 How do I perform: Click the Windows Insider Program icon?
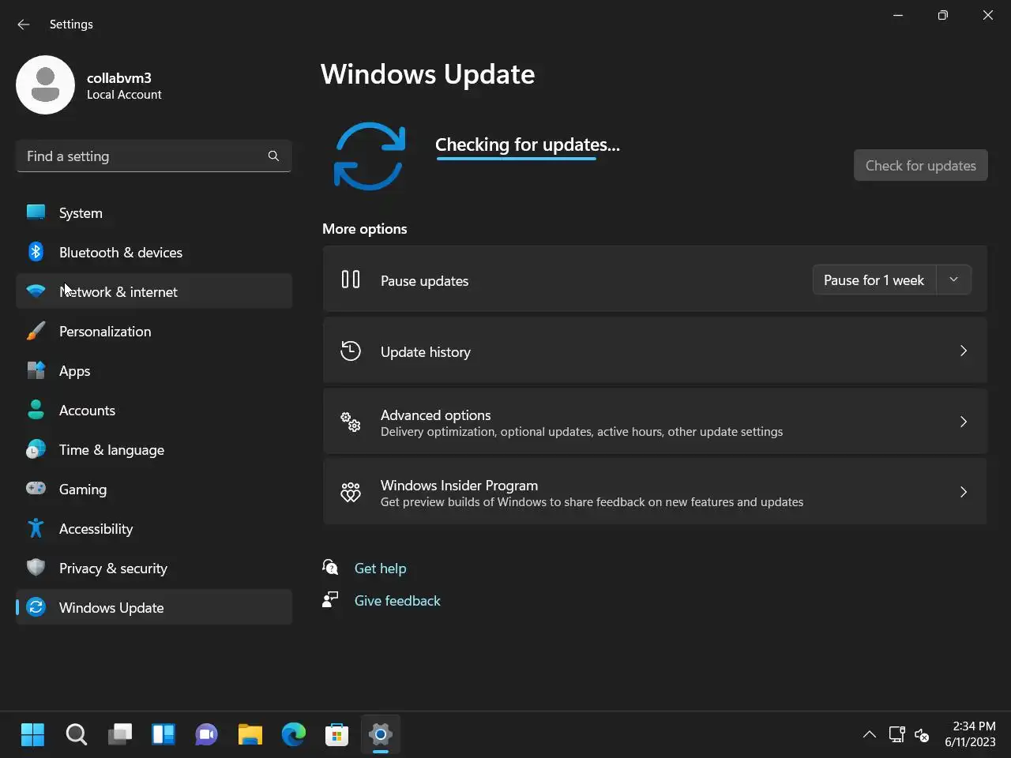(x=351, y=492)
